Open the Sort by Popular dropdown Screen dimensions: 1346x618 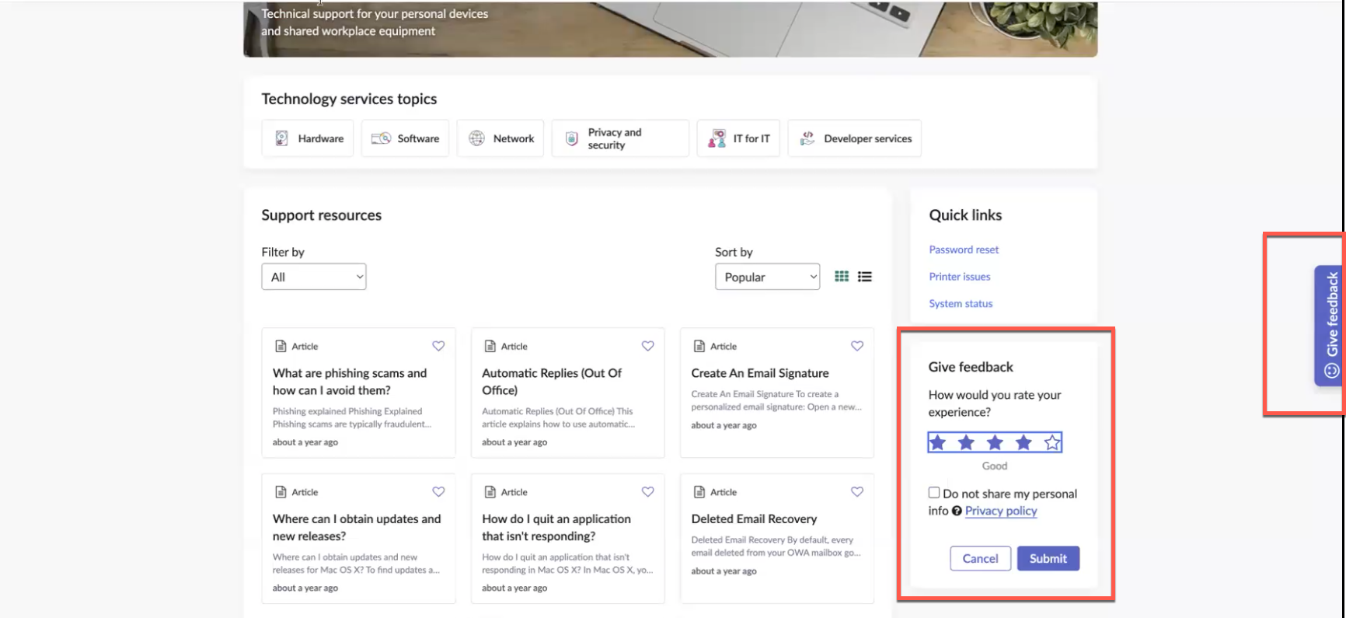[x=767, y=277]
